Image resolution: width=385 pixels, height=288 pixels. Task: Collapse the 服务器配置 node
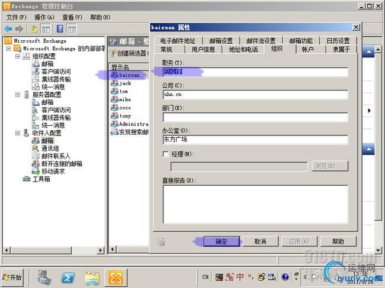coord(18,95)
